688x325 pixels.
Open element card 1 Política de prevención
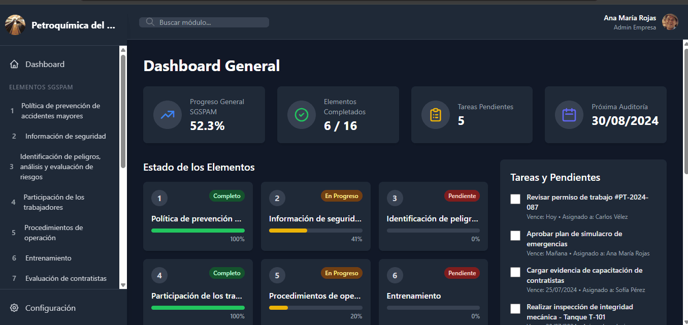coord(198,216)
